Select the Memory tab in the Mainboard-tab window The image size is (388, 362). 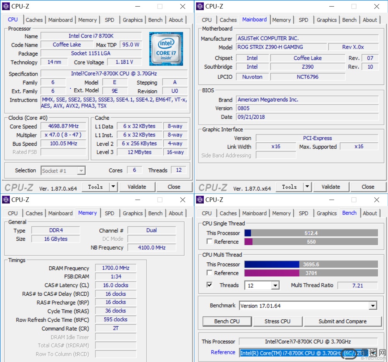click(281, 20)
